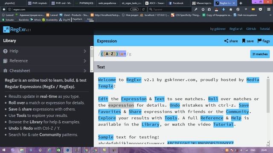The image size is (273, 153).
Task: Open the GitHub link
Action: click(x=251, y=29)
